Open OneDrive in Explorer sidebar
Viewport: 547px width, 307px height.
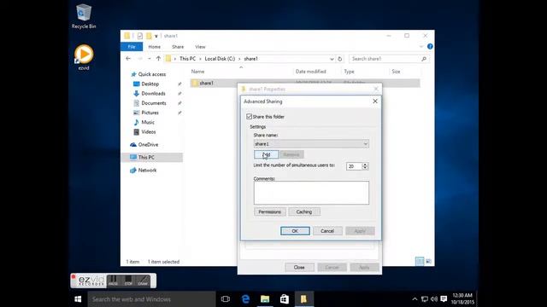point(148,144)
